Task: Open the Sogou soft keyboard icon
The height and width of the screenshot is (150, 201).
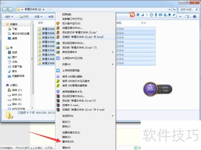Action: (160, 15)
